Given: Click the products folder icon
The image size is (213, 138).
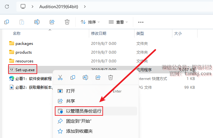Looking at the screenshot, I should click(12, 52).
